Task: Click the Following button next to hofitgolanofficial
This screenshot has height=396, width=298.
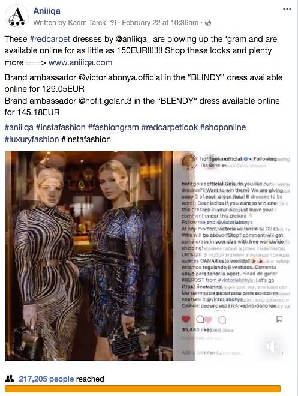Action: [264, 159]
